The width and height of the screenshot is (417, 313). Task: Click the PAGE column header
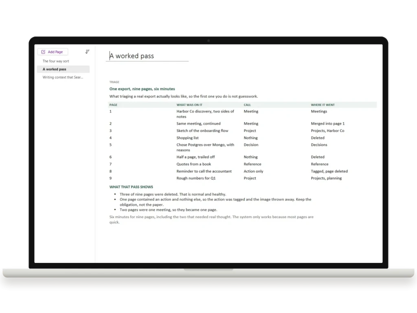point(113,105)
